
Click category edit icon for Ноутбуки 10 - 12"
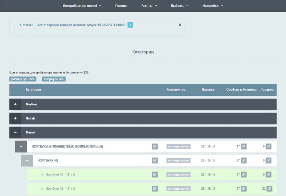155,175
